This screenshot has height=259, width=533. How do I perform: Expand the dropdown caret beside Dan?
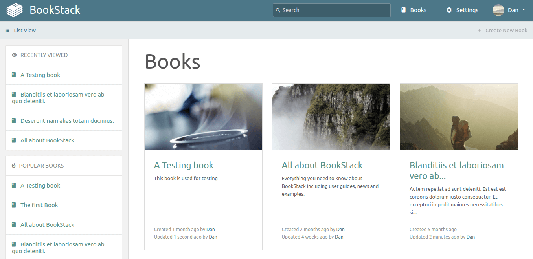coord(524,10)
